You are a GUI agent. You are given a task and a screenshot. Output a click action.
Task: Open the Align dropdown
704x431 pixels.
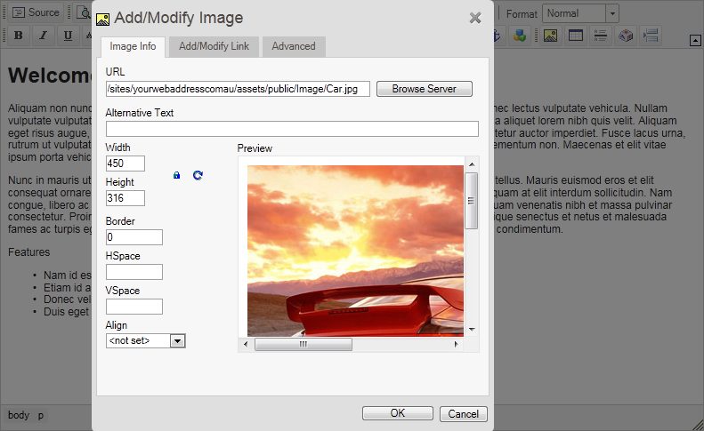pyautogui.click(x=145, y=341)
